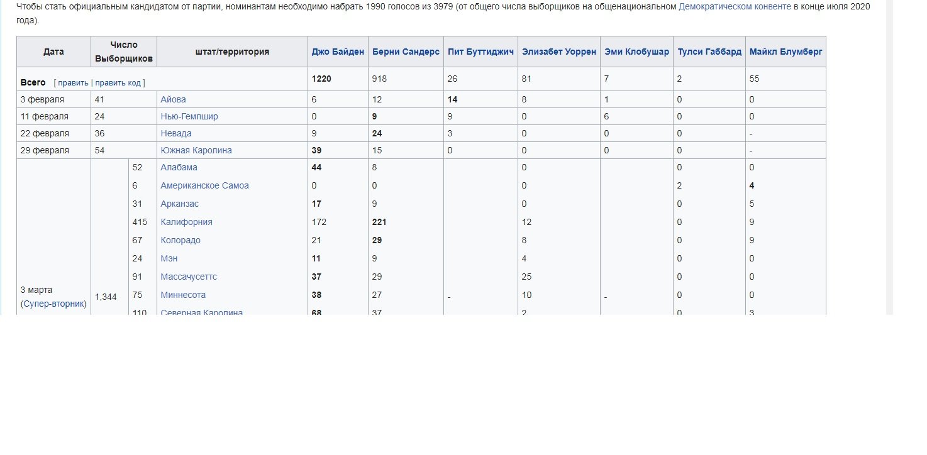Click the править код link
The height and width of the screenshot is (455, 927).
pos(118,83)
